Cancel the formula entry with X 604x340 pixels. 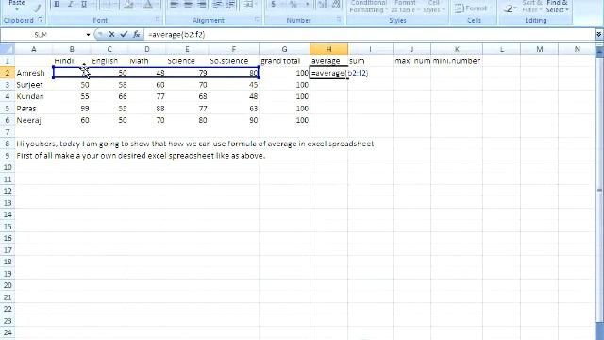click(111, 35)
